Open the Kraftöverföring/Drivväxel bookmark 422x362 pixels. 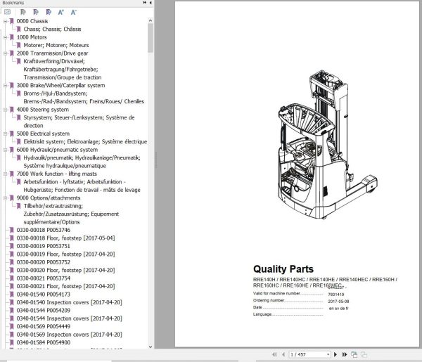click(x=63, y=70)
